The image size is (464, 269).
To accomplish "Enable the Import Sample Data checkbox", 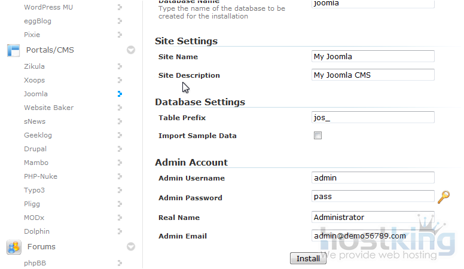I will point(318,136).
